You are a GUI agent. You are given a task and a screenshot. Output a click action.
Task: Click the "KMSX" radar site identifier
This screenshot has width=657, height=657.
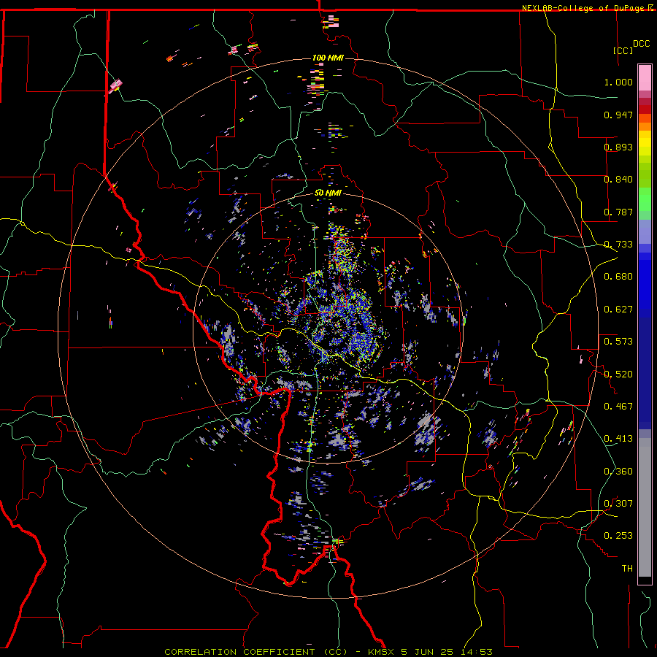[381, 652]
